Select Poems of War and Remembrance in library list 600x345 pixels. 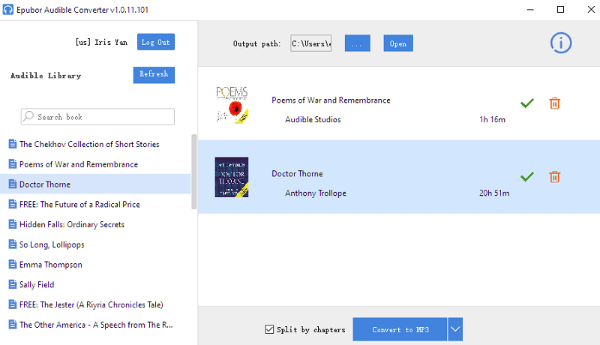coord(95,164)
